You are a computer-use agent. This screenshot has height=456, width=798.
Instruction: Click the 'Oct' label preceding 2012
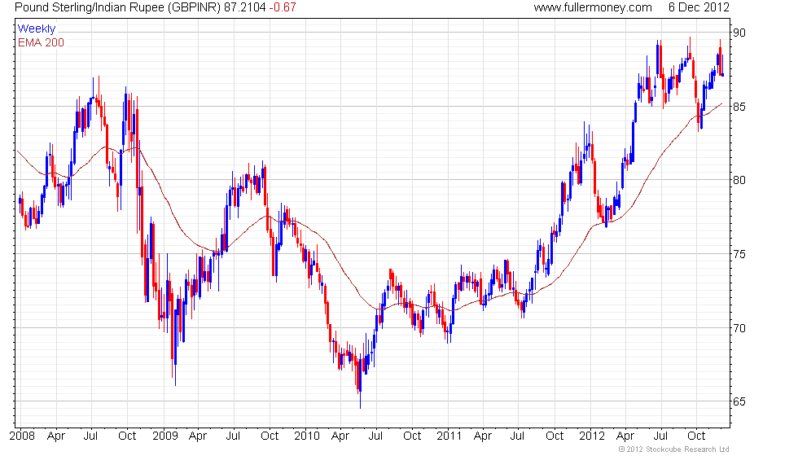point(555,436)
